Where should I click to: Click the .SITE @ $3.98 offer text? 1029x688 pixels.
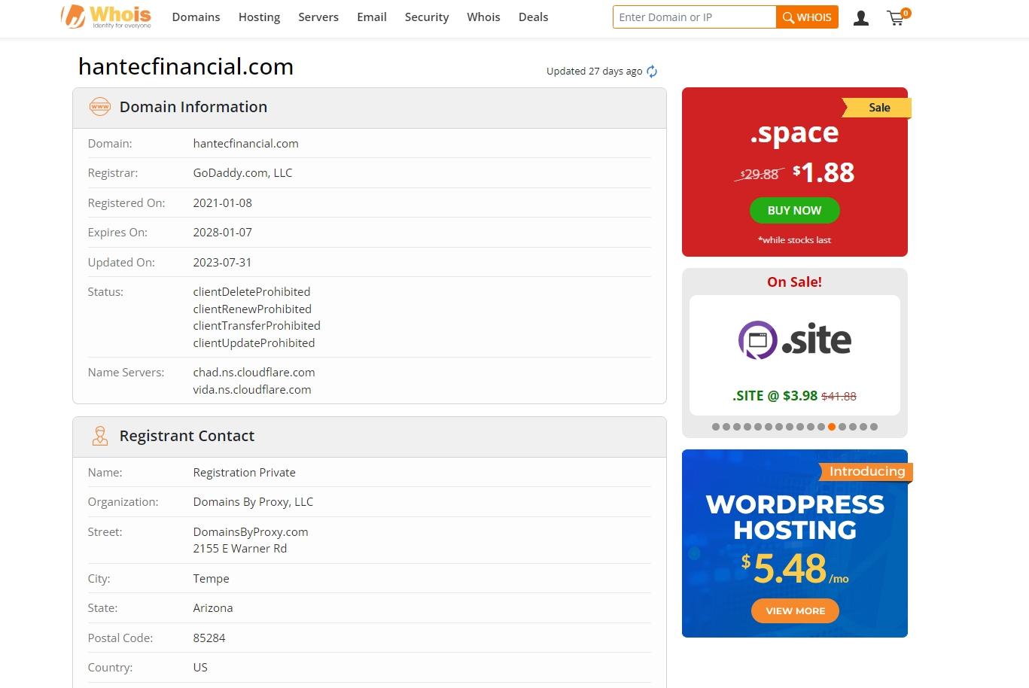775,396
